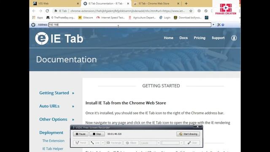The height and width of the screenshot is (152, 270).
Task: Click the IE Tab Go arrow button
Action: pyautogui.click(x=213, y=24)
